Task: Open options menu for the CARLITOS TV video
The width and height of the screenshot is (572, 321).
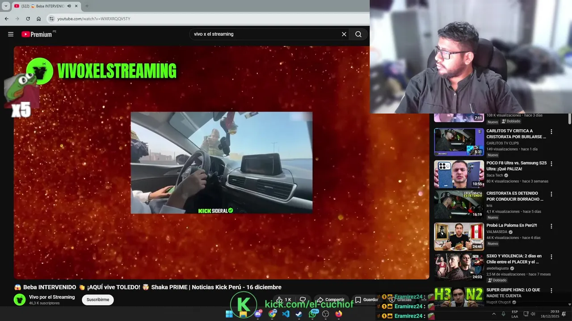Action: (x=551, y=132)
